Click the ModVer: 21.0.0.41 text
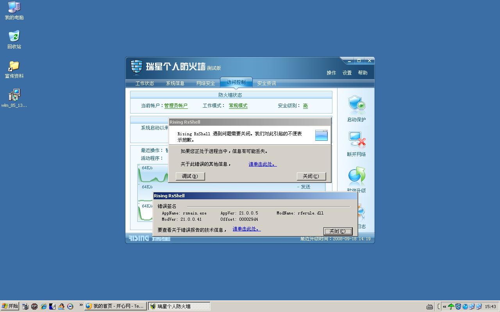500x312 pixels. pos(182,220)
